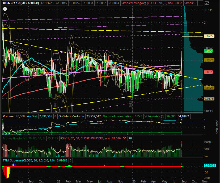Click the volume value 26,500 beside Volume
The width and height of the screenshot is (220, 183).
[x=20, y=116]
